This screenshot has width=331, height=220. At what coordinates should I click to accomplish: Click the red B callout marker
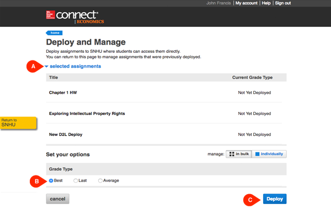tap(35, 180)
